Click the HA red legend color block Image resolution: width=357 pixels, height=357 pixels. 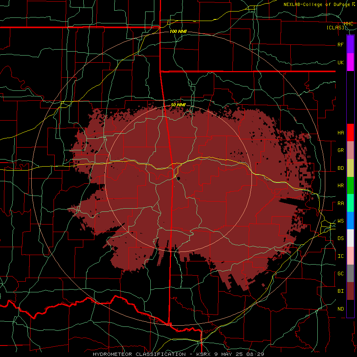point(350,132)
